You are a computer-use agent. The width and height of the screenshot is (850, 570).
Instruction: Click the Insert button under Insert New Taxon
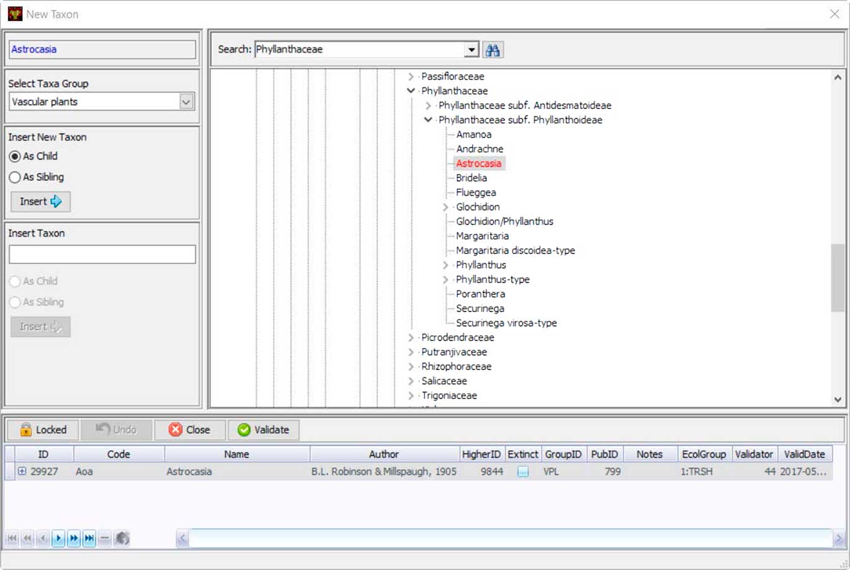[40, 201]
